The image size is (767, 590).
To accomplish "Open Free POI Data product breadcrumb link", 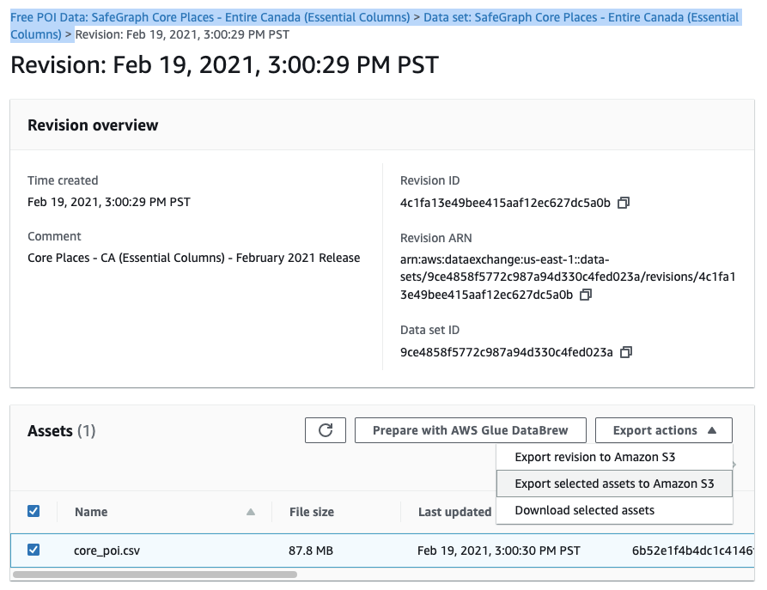I will click(x=210, y=17).
